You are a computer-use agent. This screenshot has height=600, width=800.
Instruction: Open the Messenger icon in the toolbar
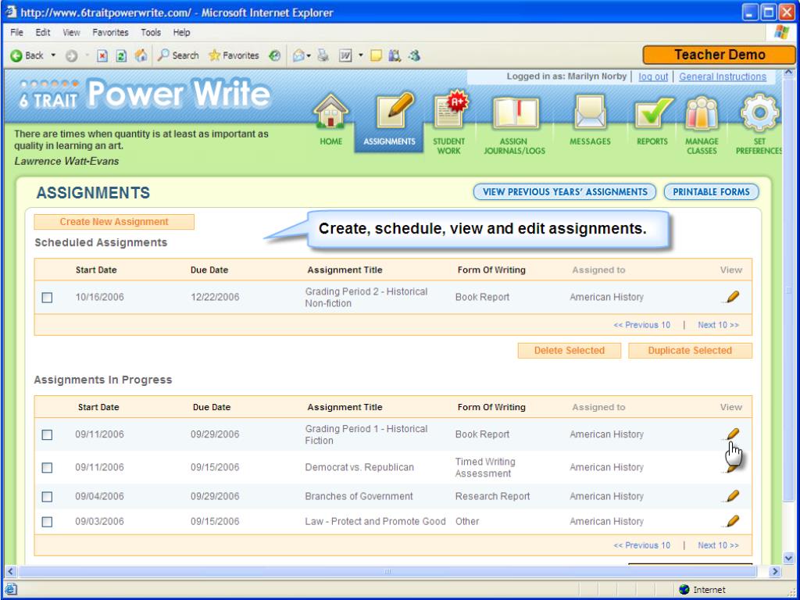[x=414, y=55]
